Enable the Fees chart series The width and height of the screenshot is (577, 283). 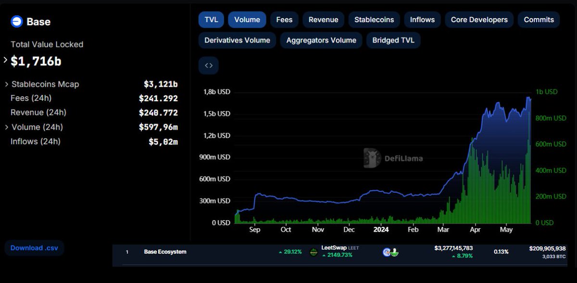pos(284,20)
